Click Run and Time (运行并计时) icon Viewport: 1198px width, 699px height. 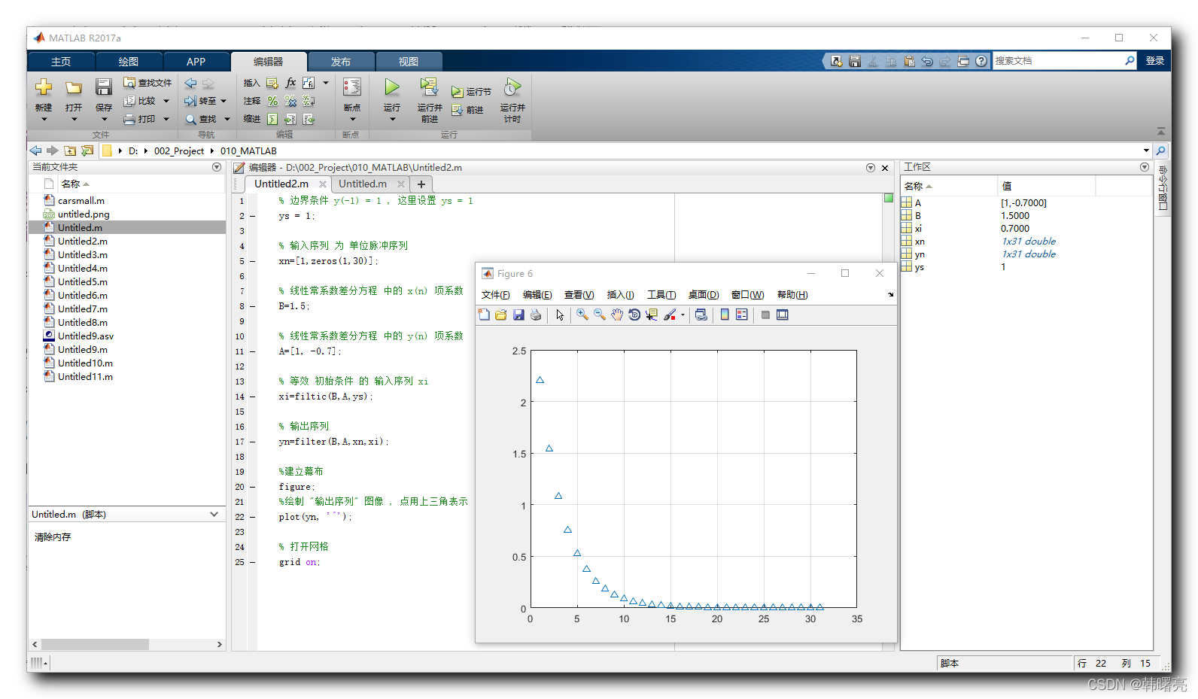point(512,87)
